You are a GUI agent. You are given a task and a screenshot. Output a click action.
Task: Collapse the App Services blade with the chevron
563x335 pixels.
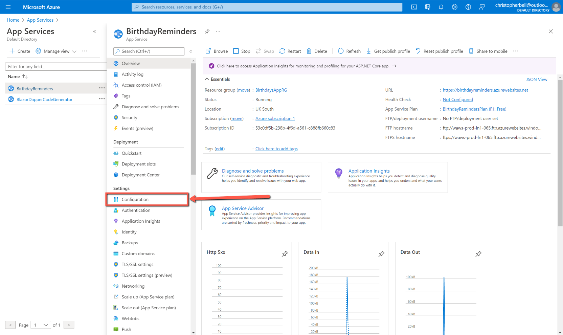(x=94, y=31)
